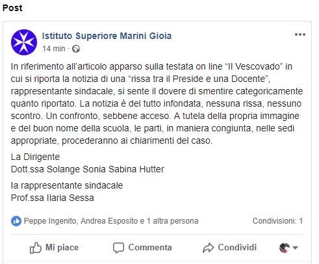The image size is (319, 264).
Task: Show the 1 altra persona reactions list
Action: [172, 221]
